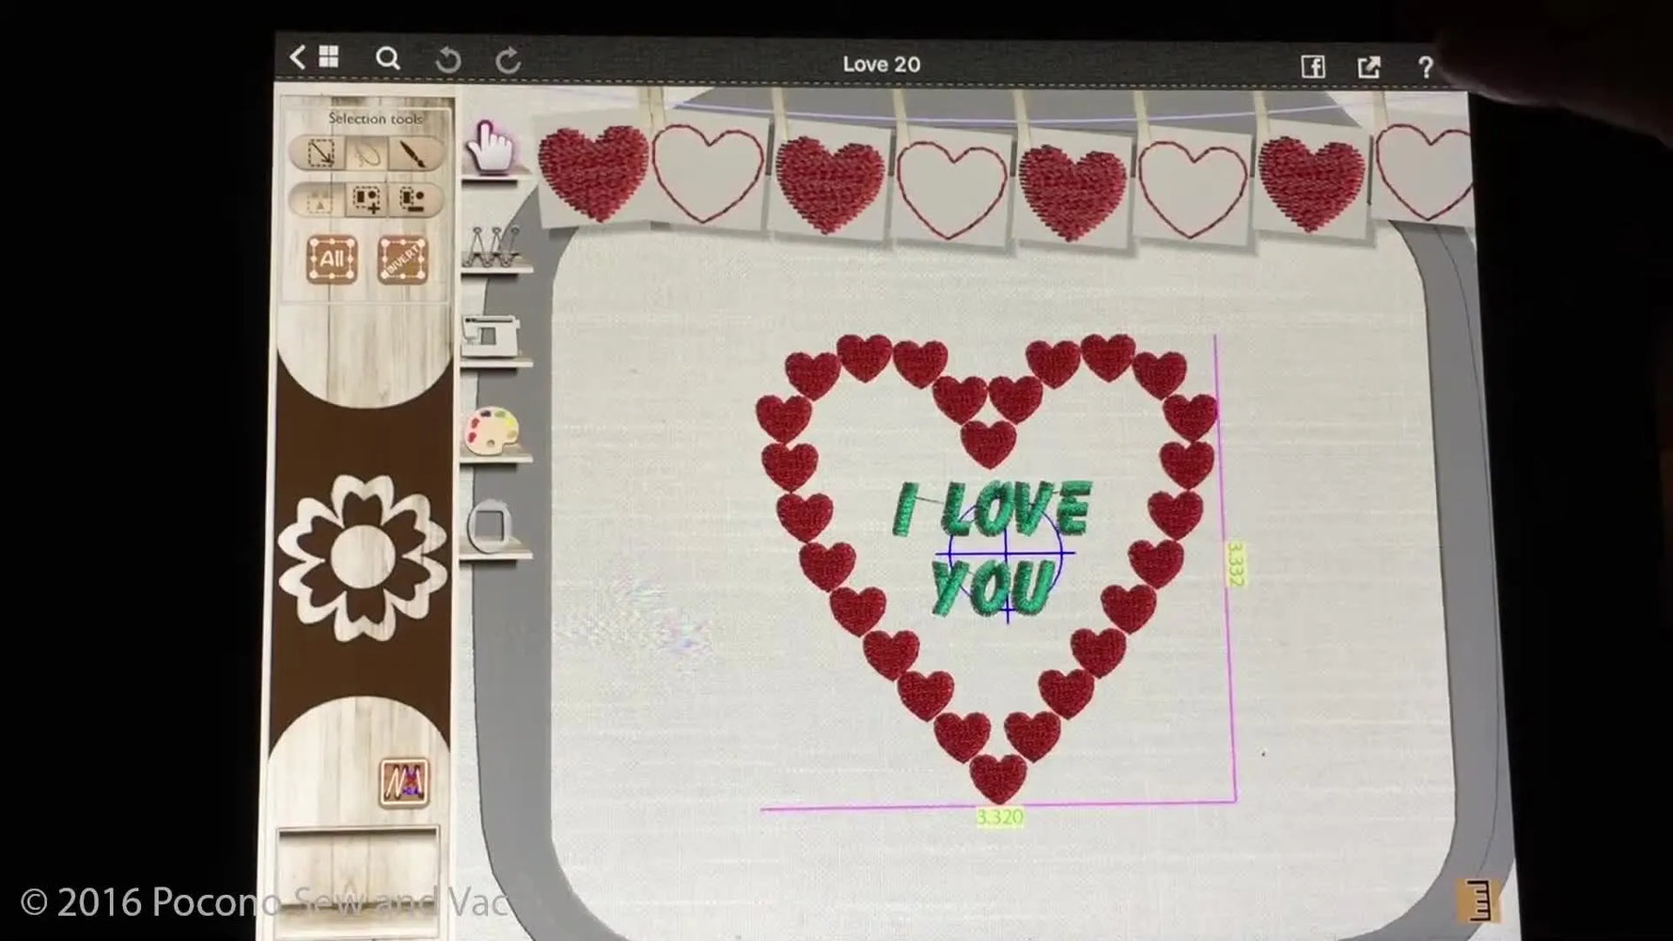
Task: Undo the last action
Action: pos(448,60)
